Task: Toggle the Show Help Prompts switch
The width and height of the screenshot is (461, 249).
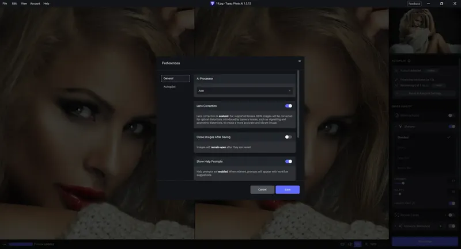Action: point(289,162)
